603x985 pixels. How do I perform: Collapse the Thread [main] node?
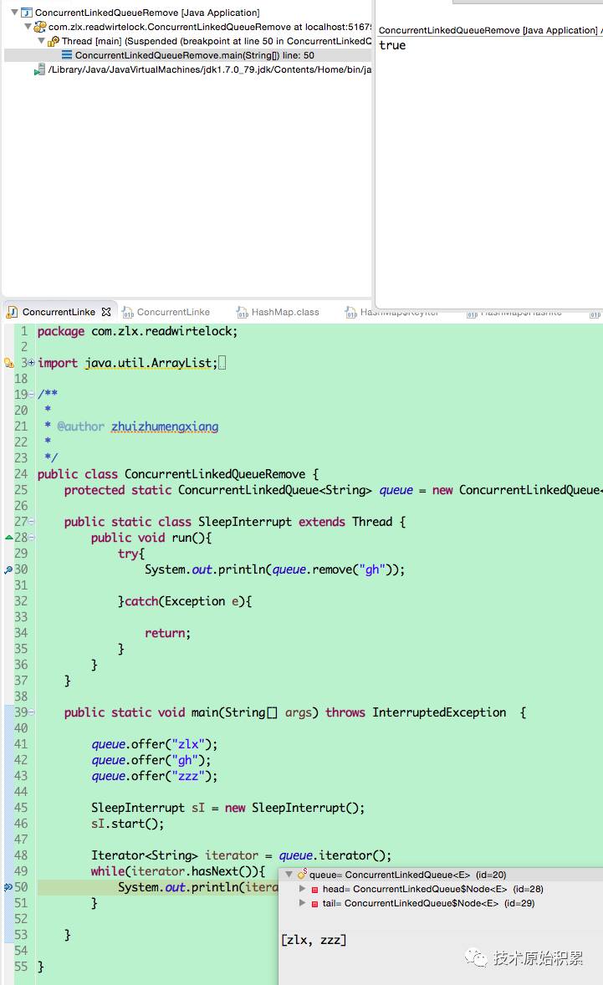(42, 41)
